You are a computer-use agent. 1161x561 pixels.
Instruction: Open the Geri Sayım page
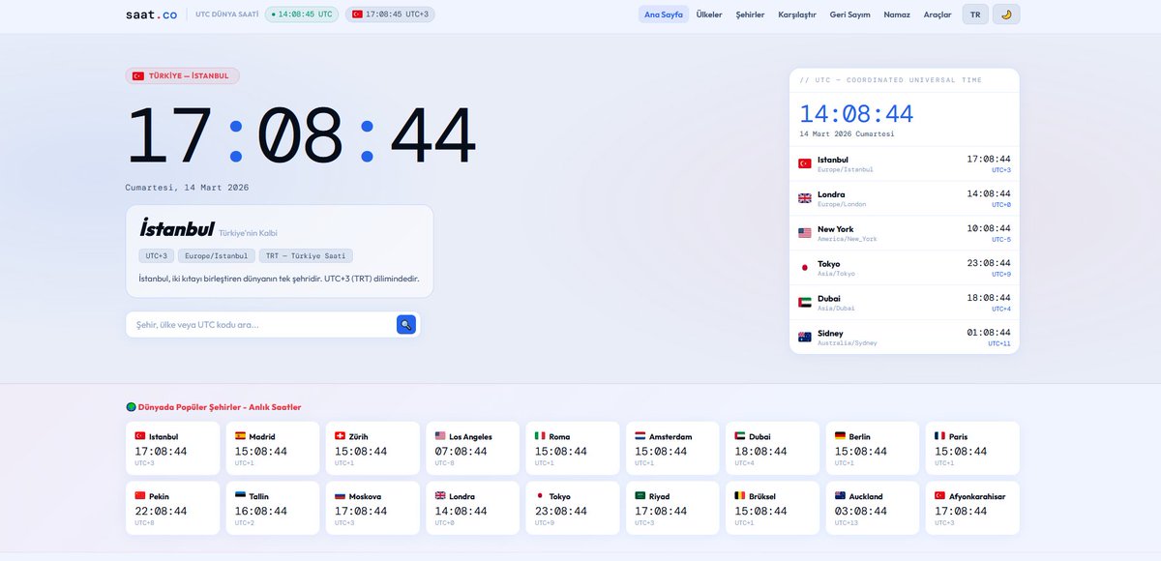849,15
